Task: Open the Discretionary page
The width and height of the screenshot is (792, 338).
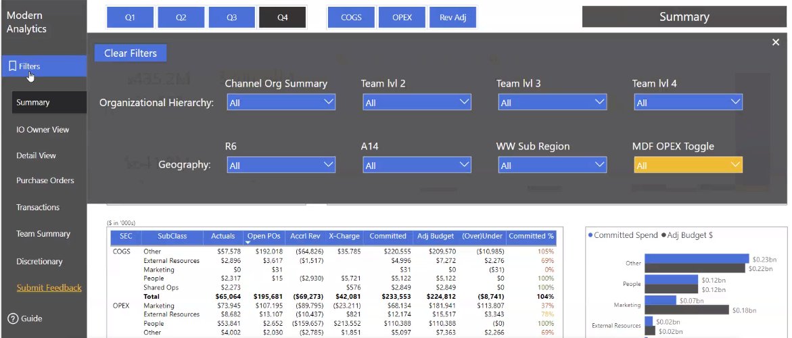Action: (x=39, y=262)
